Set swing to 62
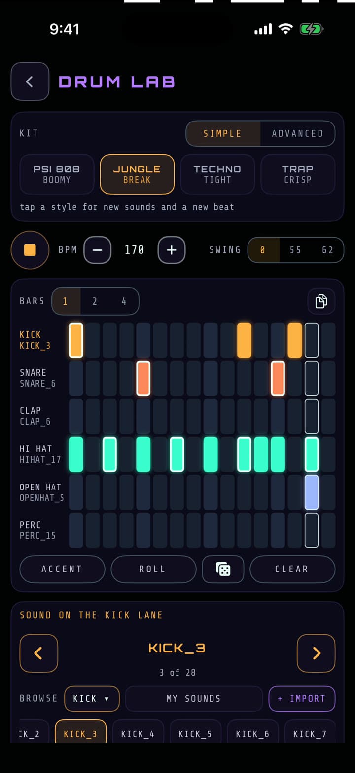This screenshot has height=773, width=355. click(x=328, y=250)
